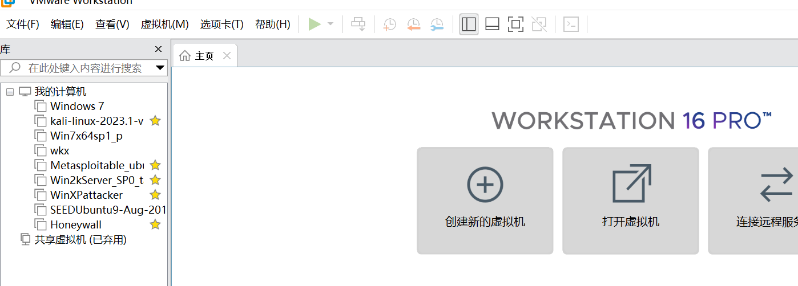798x286 pixels.
Task: Open the 帮助(H) menu
Action: [273, 24]
